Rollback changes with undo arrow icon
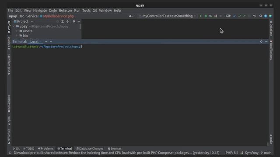The image size is (280, 157). tap(254, 16)
